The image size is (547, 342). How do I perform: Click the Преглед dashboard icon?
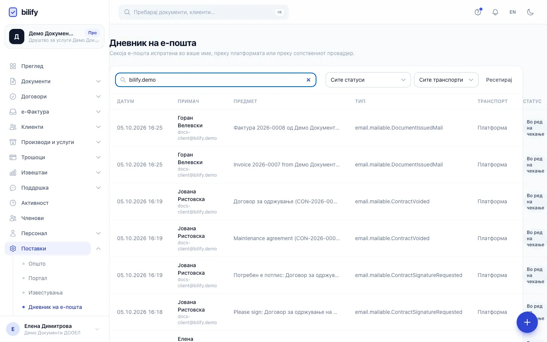13,66
